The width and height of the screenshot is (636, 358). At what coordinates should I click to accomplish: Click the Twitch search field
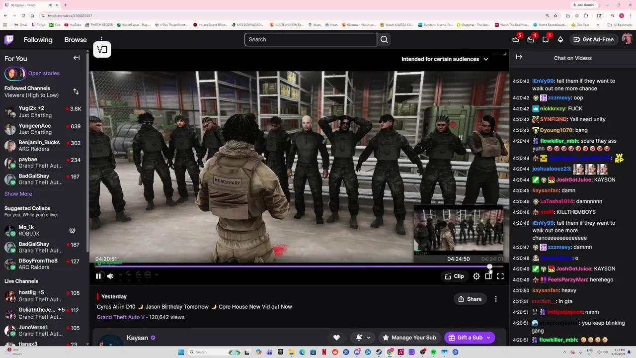point(311,39)
